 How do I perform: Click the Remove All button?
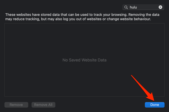coord(44,105)
